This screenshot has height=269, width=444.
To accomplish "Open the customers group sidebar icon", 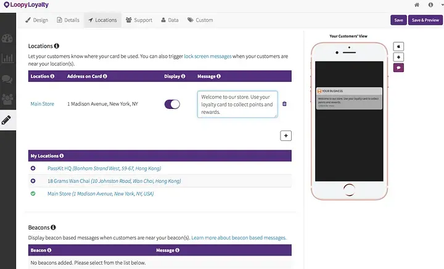I will [x=7, y=99].
